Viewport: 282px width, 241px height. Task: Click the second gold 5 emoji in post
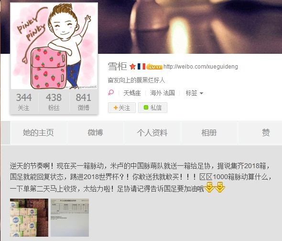click(220, 187)
